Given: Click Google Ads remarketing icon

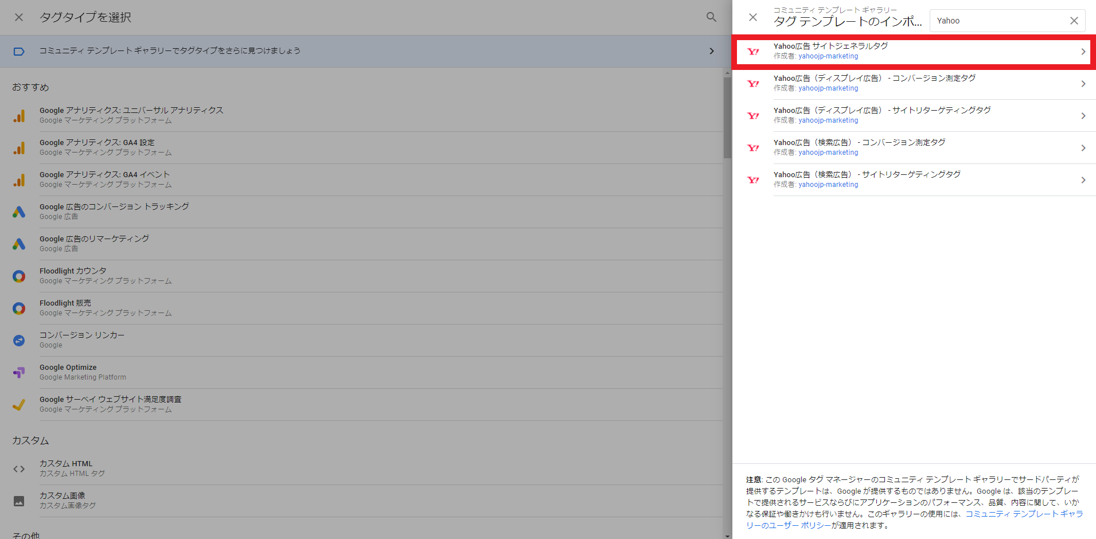Looking at the screenshot, I should pyautogui.click(x=19, y=244).
